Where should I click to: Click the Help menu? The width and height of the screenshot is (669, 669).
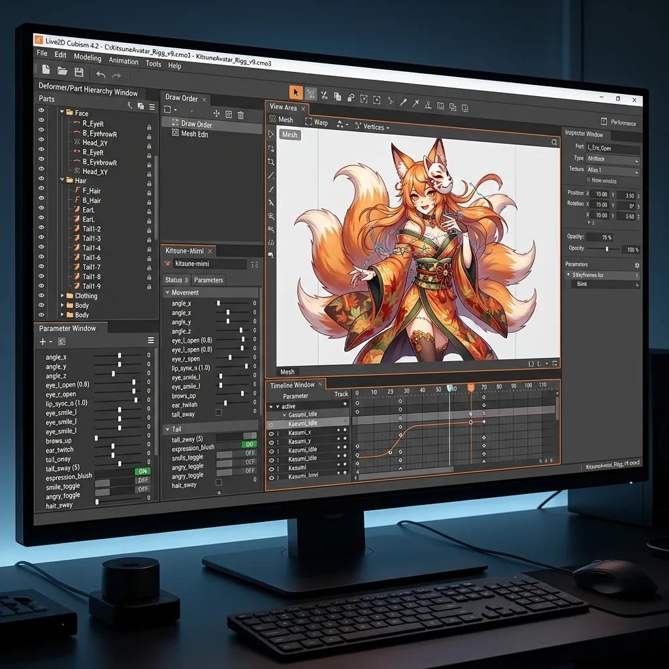coord(174,66)
